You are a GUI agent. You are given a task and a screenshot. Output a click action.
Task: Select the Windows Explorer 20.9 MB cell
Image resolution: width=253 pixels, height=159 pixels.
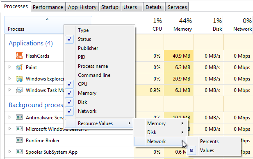point(179,79)
